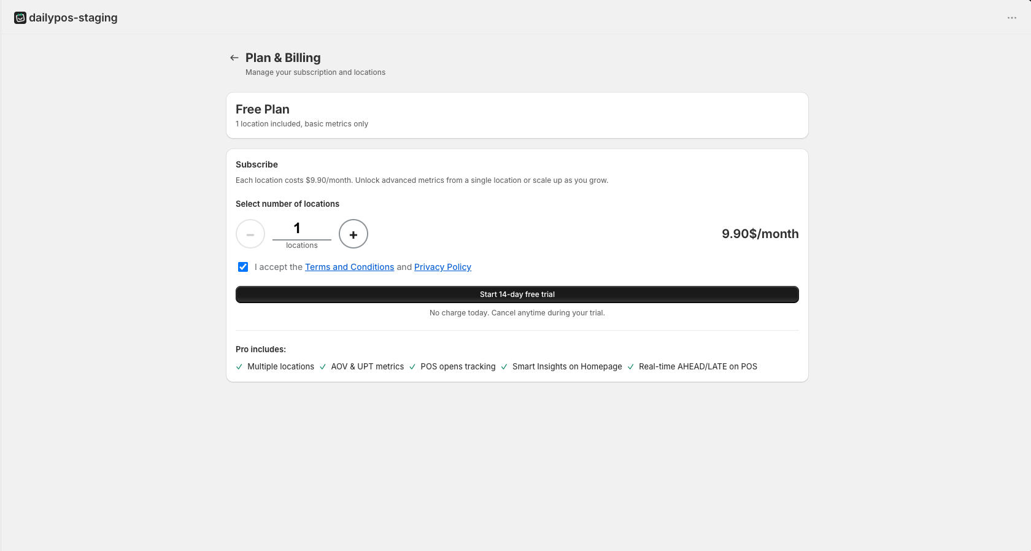Click the dailypos-staging app logo icon
The width and height of the screenshot is (1031, 551).
click(20, 18)
